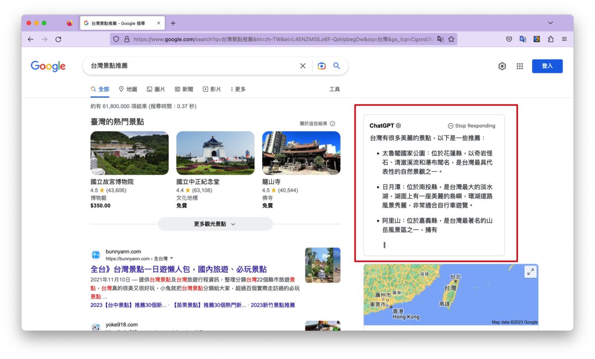
Task: Open the Firefox icon tab at left
Action: pos(69,23)
